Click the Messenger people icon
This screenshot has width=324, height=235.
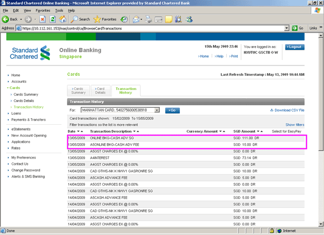pyautogui.click(x=189, y=19)
